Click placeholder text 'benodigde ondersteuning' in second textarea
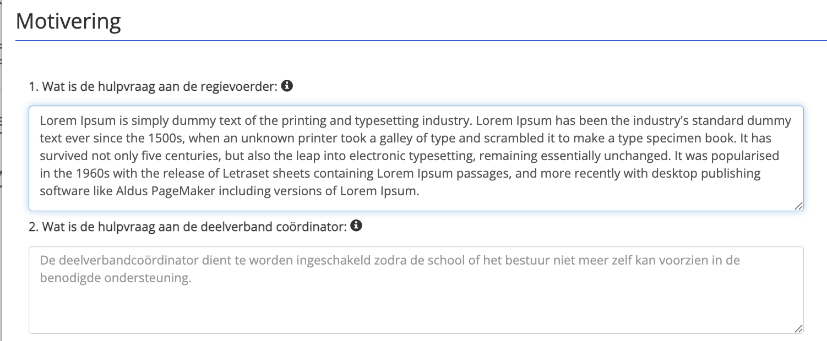 pos(116,278)
